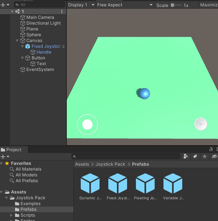The image size is (218, 221).
Task: Click the blue sphere in Game view
Action: tap(144, 94)
